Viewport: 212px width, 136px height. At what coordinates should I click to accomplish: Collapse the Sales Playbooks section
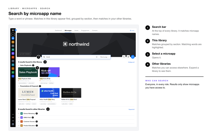tap(19, 65)
